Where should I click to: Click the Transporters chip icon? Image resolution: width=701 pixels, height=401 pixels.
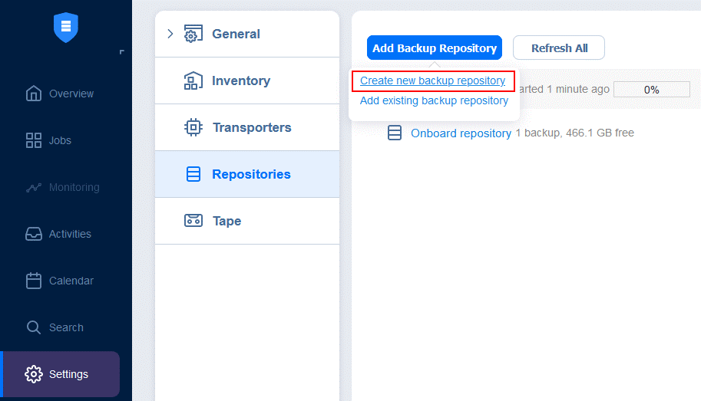point(193,127)
